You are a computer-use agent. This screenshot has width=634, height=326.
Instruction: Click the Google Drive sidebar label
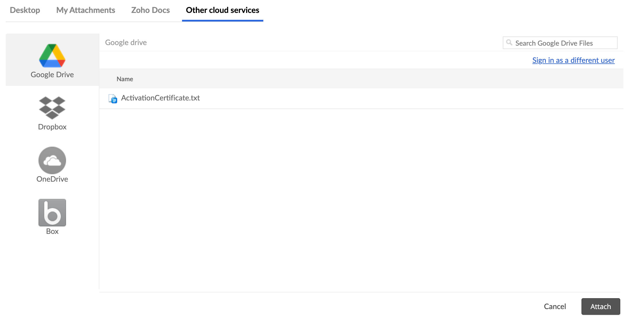pyautogui.click(x=52, y=75)
